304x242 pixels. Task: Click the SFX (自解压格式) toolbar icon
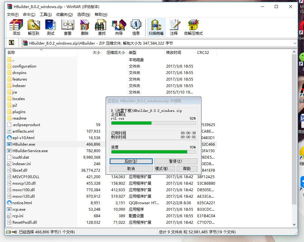pyautogui.click(x=193, y=25)
